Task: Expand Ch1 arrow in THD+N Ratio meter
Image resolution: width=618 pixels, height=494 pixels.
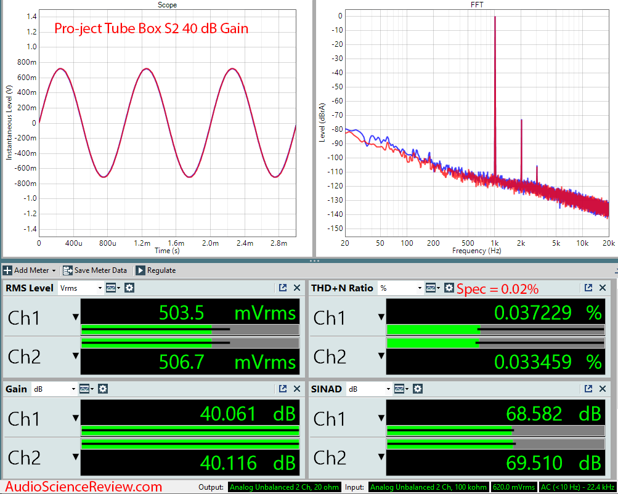Action: (x=381, y=317)
